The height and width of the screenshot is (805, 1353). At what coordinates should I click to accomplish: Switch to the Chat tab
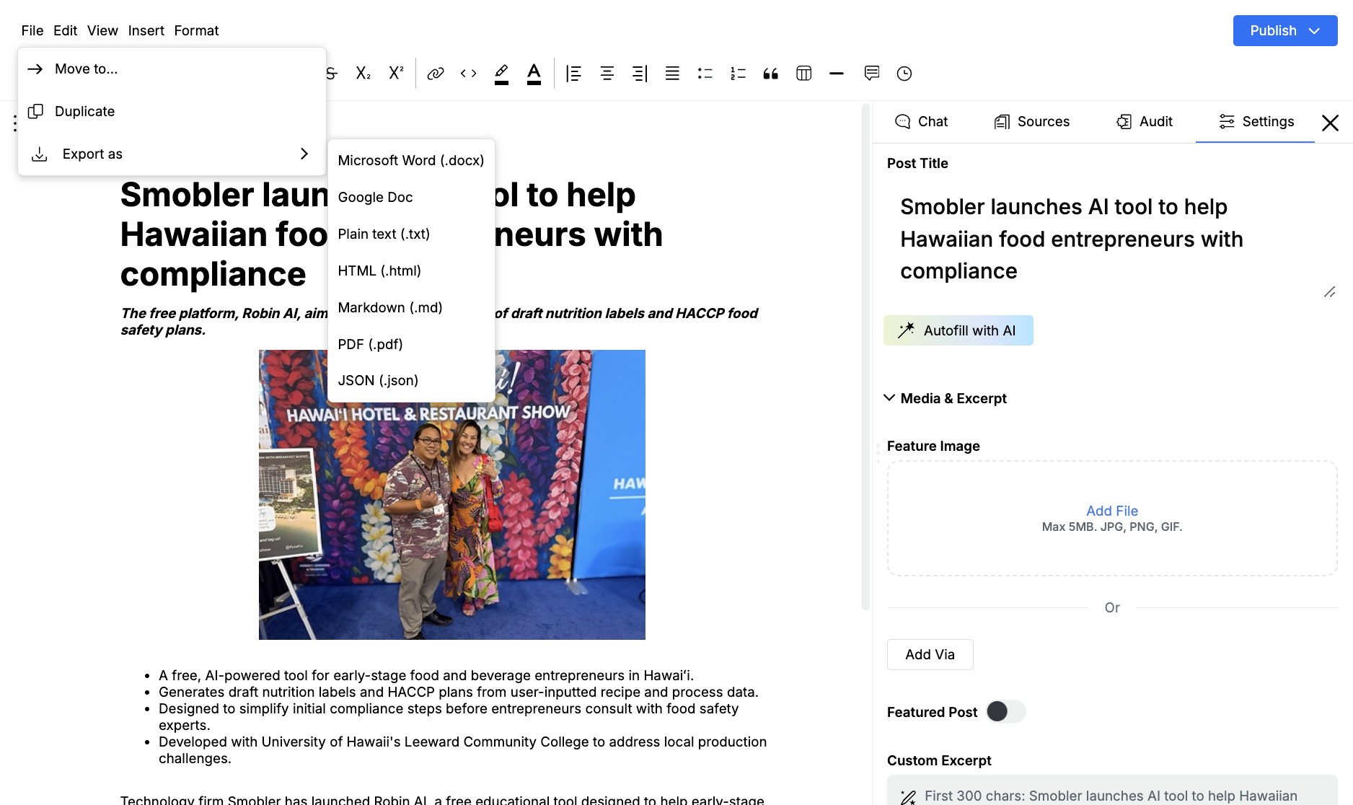tap(921, 121)
